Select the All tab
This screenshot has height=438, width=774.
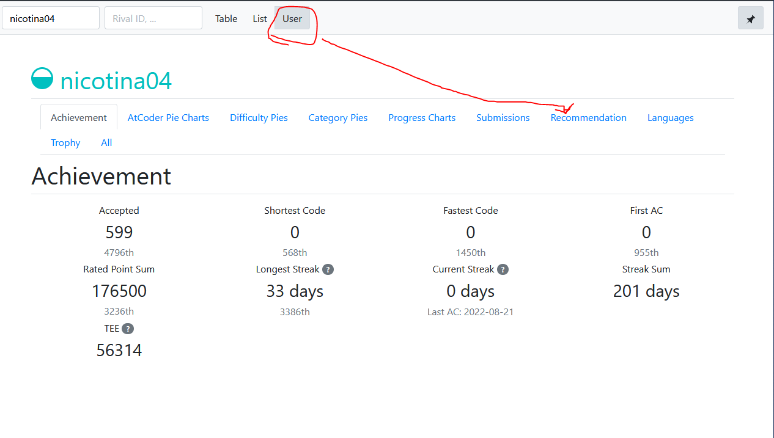(106, 142)
